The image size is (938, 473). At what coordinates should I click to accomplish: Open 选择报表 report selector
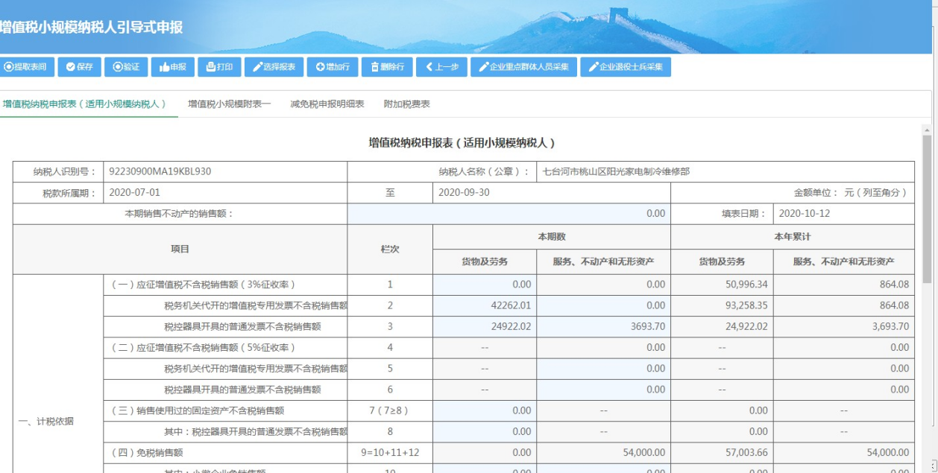tap(274, 67)
